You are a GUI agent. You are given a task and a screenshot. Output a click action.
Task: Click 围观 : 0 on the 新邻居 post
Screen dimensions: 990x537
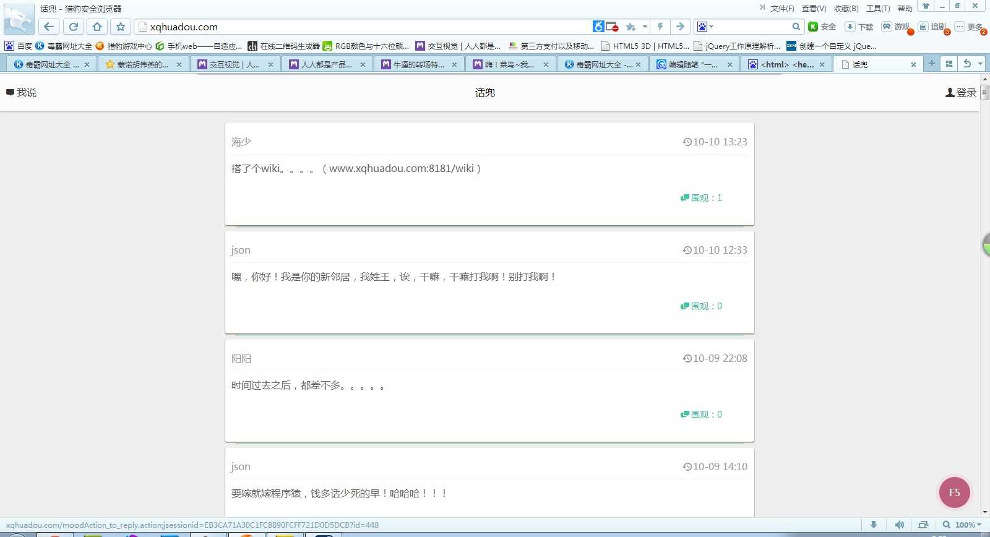(x=701, y=306)
